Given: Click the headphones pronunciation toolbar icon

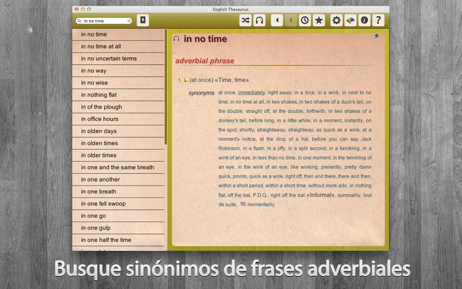Looking at the screenshot, I should point(259,20).
